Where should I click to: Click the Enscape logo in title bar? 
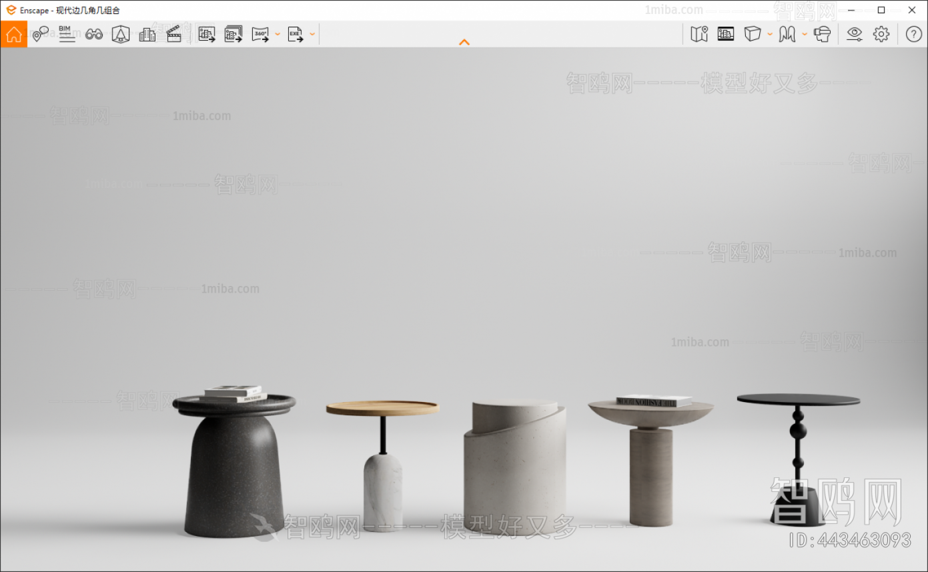(11, 10)
